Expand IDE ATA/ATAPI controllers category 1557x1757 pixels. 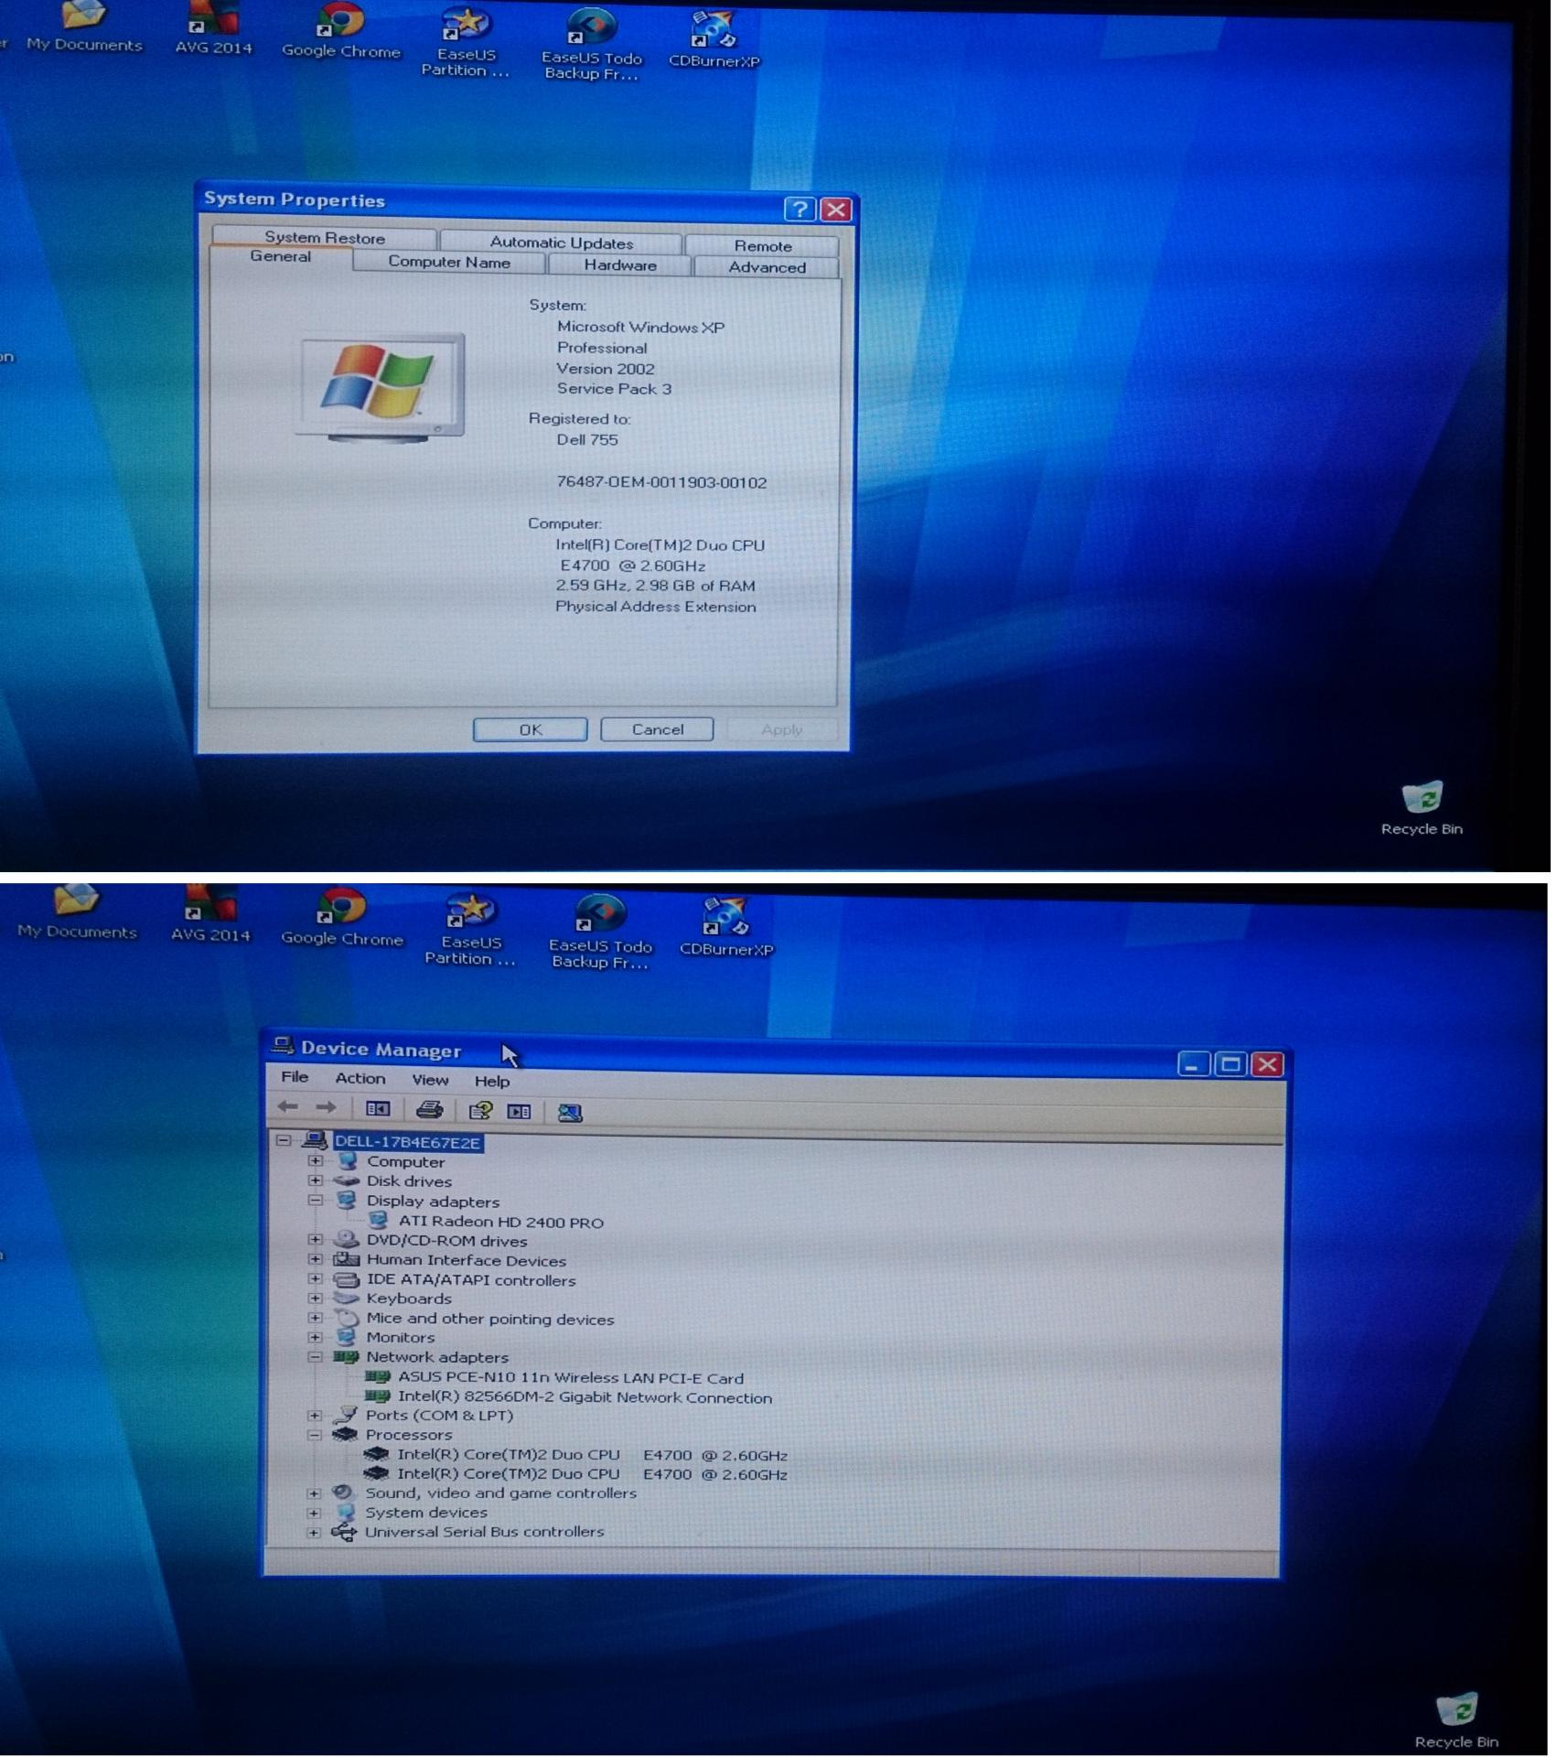coord(316,1278)
